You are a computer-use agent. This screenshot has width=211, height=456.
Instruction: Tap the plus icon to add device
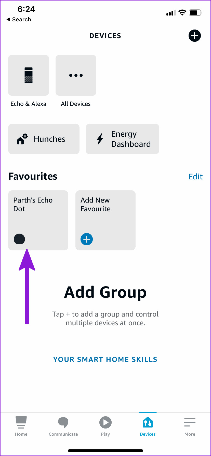pyautogui.click(x=195, y=36)
